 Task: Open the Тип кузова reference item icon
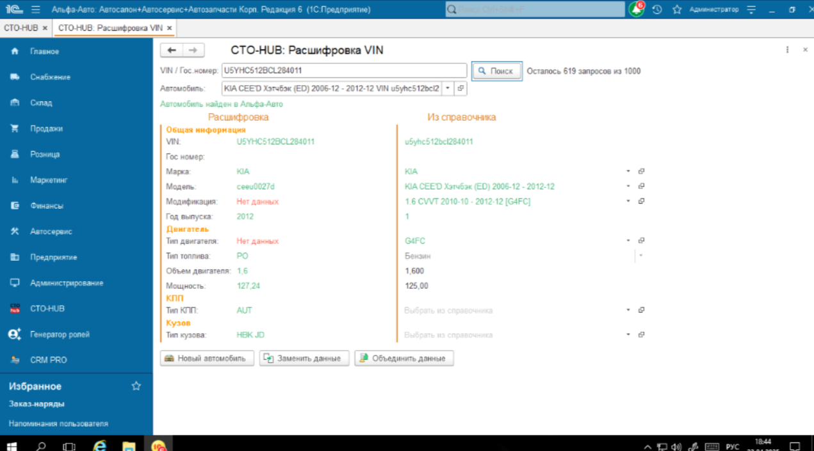(x=641, y=334)
